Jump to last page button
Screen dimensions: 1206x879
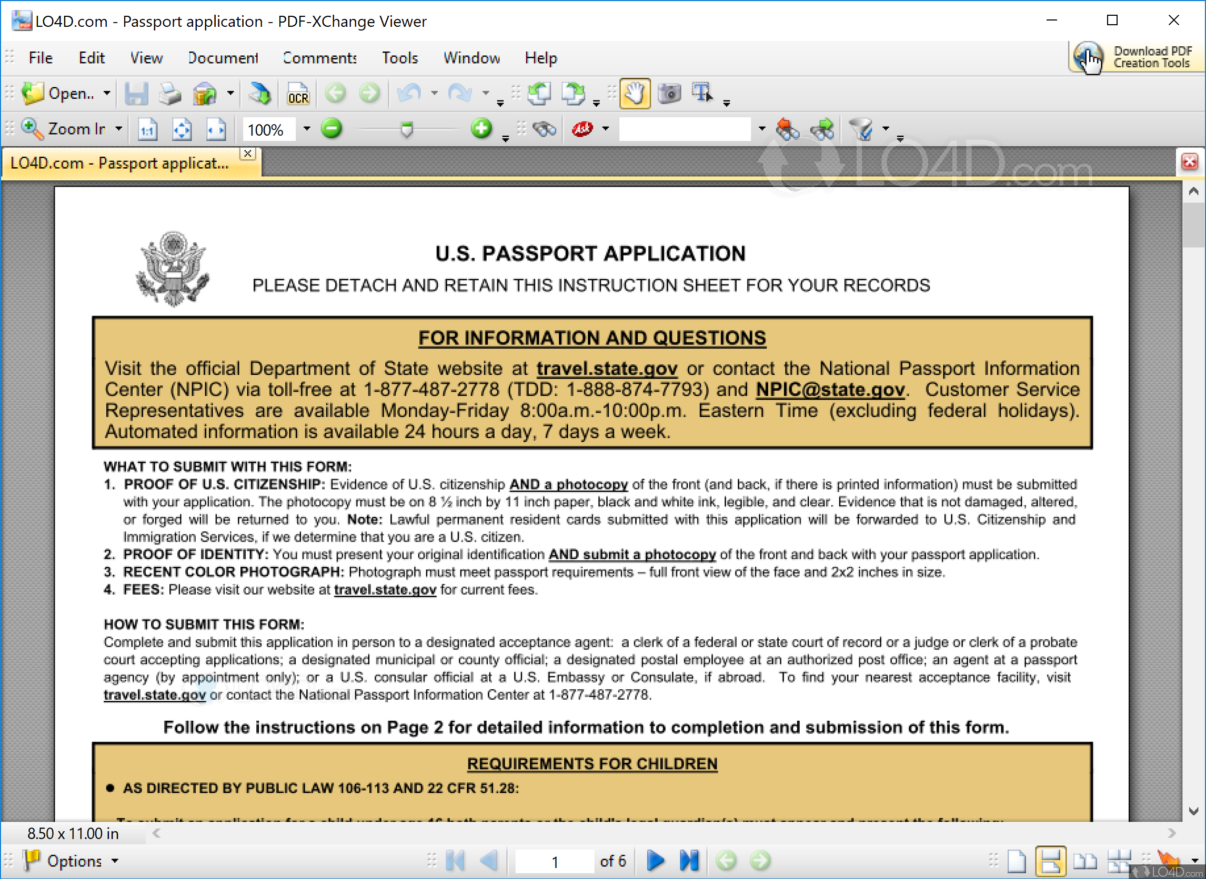click(689, 861)
